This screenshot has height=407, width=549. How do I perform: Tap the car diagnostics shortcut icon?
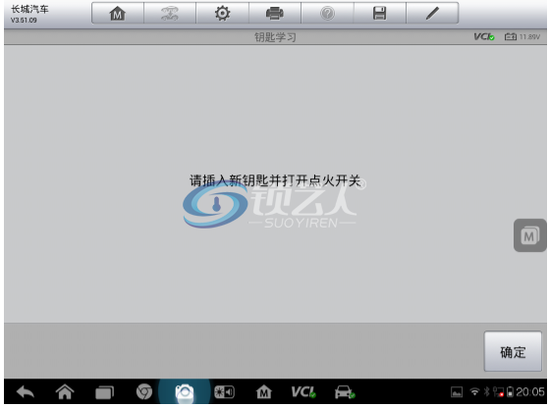pos(345,392)
